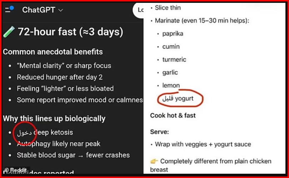The image size is (289, 178).
Task: Click the Marinate step line
Action: (202, 20)
